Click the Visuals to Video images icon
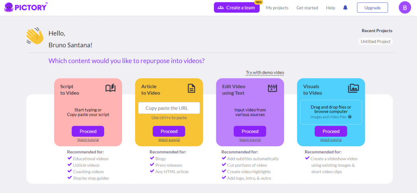This screenshot has height=193, width=417. (x=353, y=88)
